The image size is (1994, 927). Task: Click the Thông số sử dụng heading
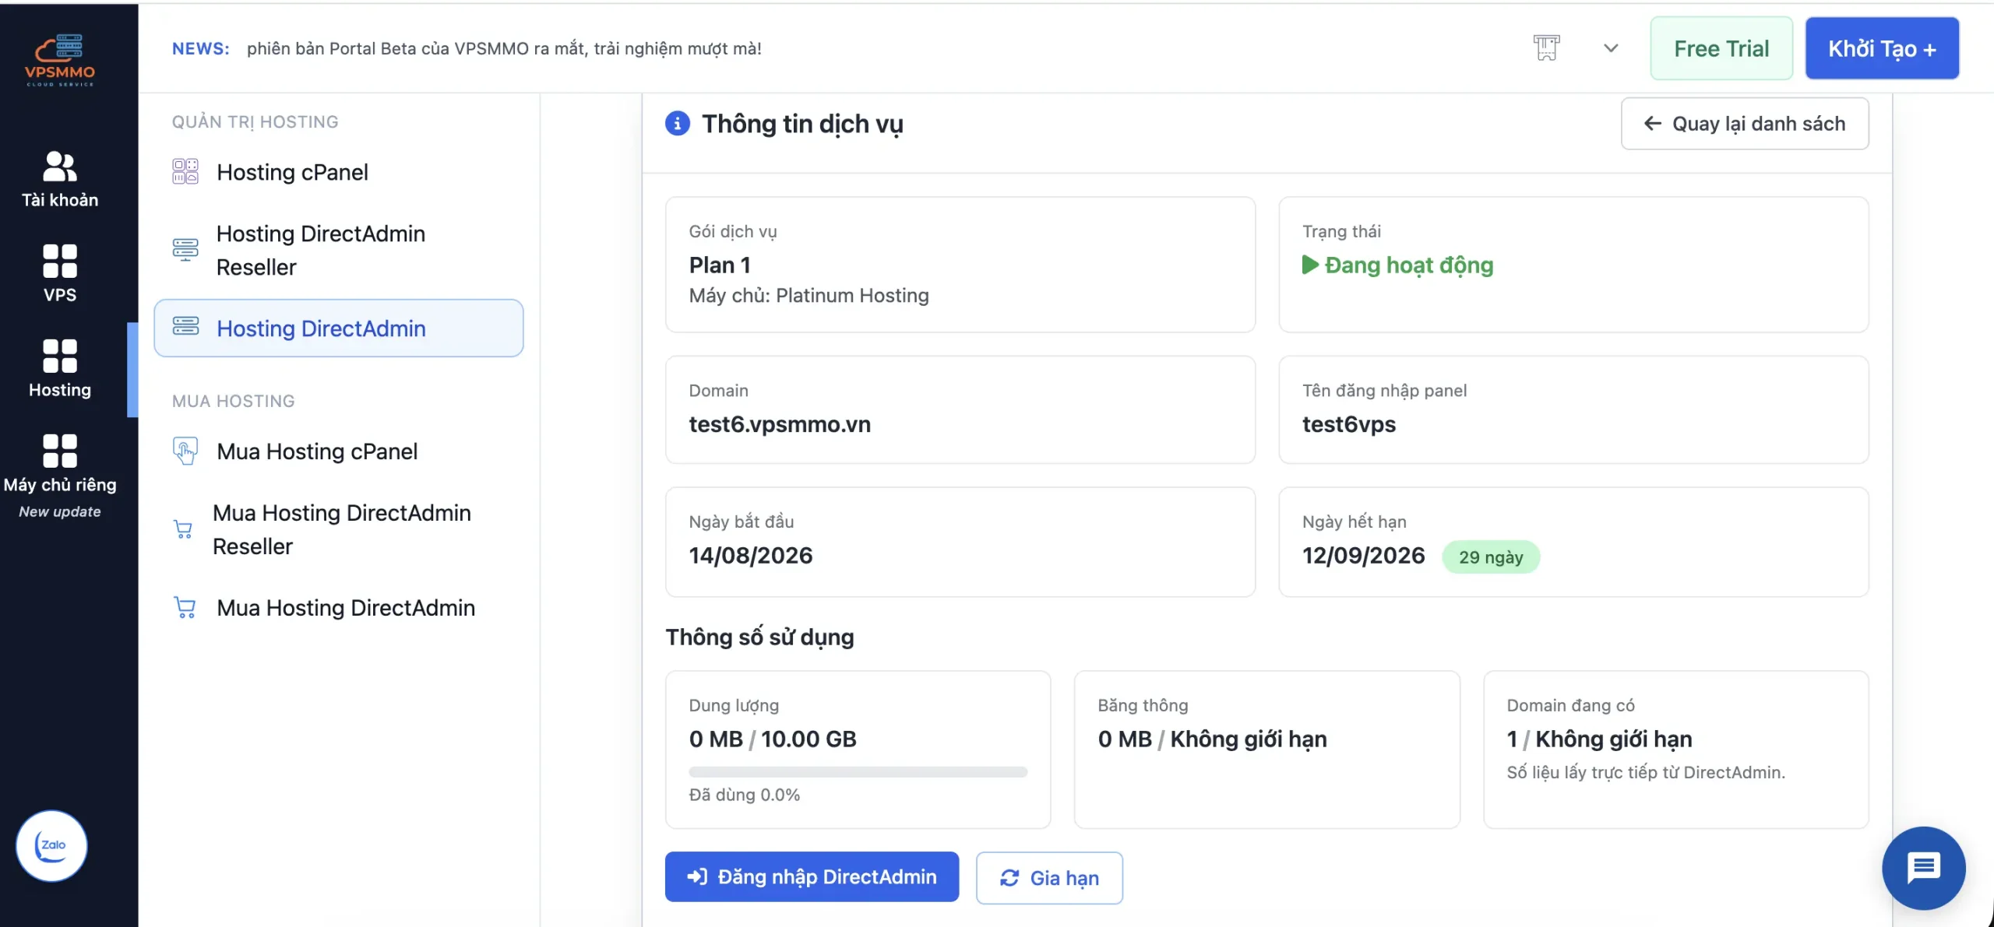tap(759, 637)
